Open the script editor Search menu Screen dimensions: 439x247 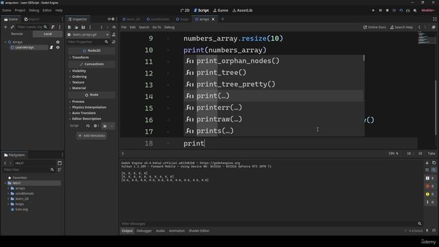click(144, 27)
